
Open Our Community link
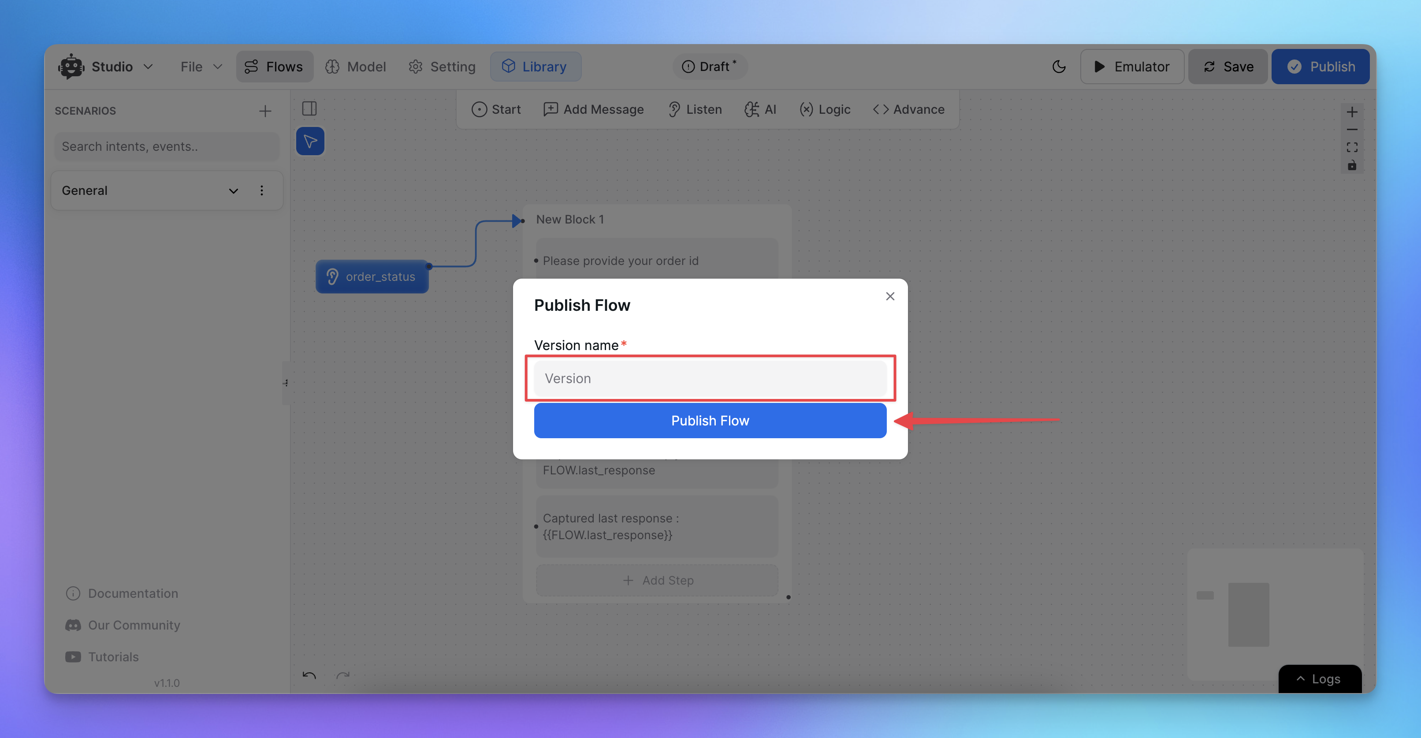tap(123, 625)
